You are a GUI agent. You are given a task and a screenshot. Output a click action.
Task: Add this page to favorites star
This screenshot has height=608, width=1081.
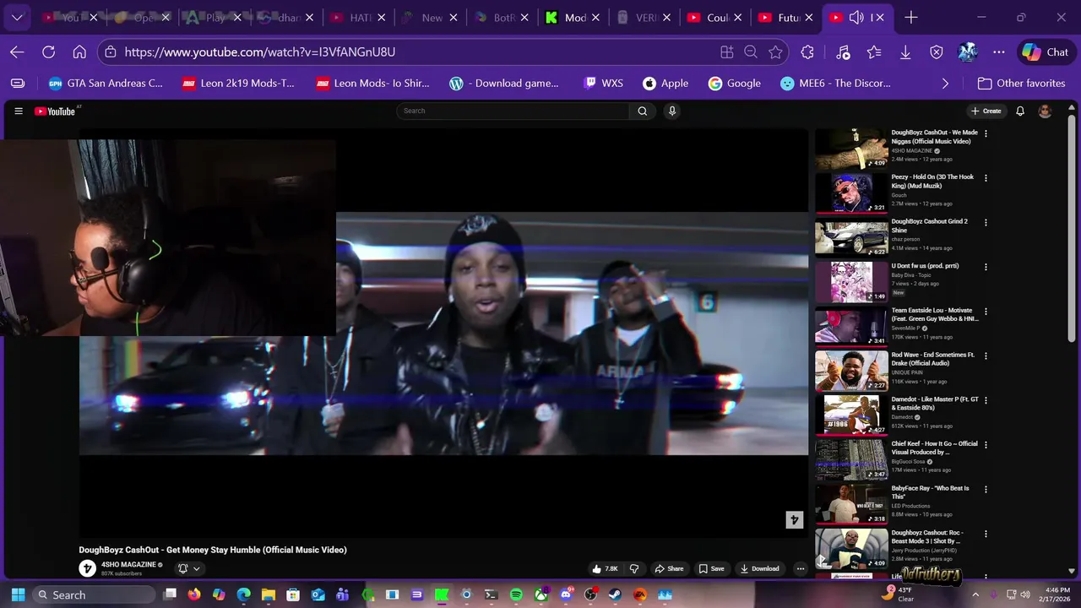click(775, 52)
